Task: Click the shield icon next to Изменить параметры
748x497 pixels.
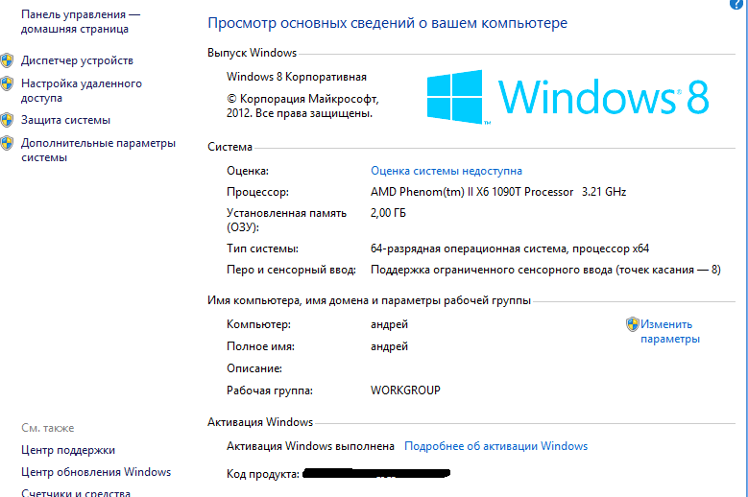Action: (632, 324)
